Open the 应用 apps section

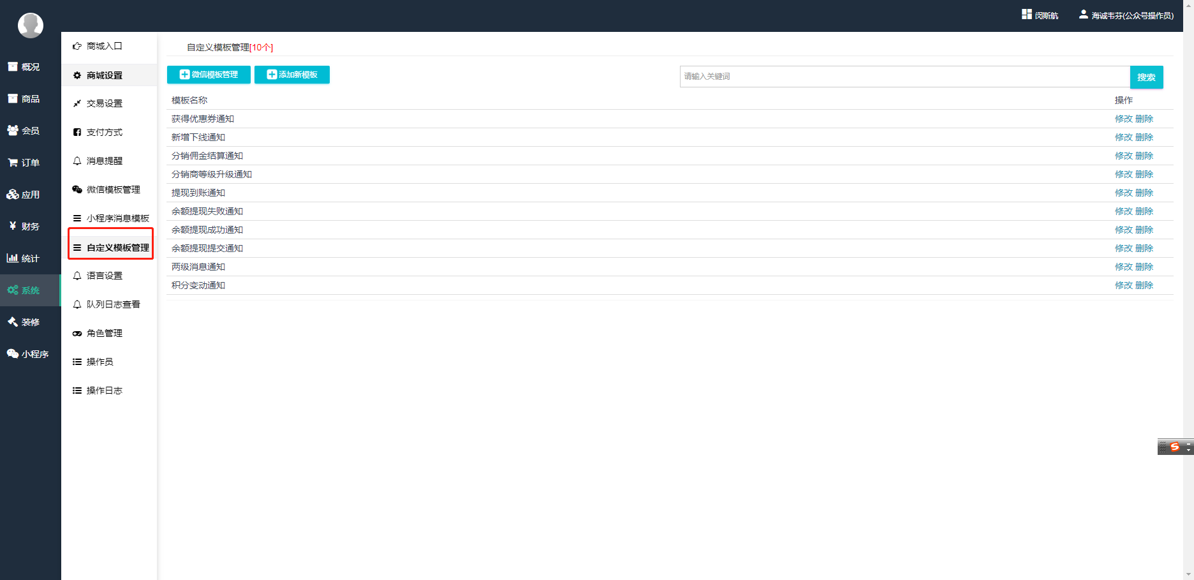[24, 195]
